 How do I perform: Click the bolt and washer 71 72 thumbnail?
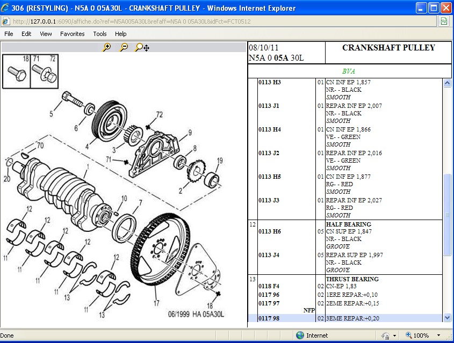44,71
